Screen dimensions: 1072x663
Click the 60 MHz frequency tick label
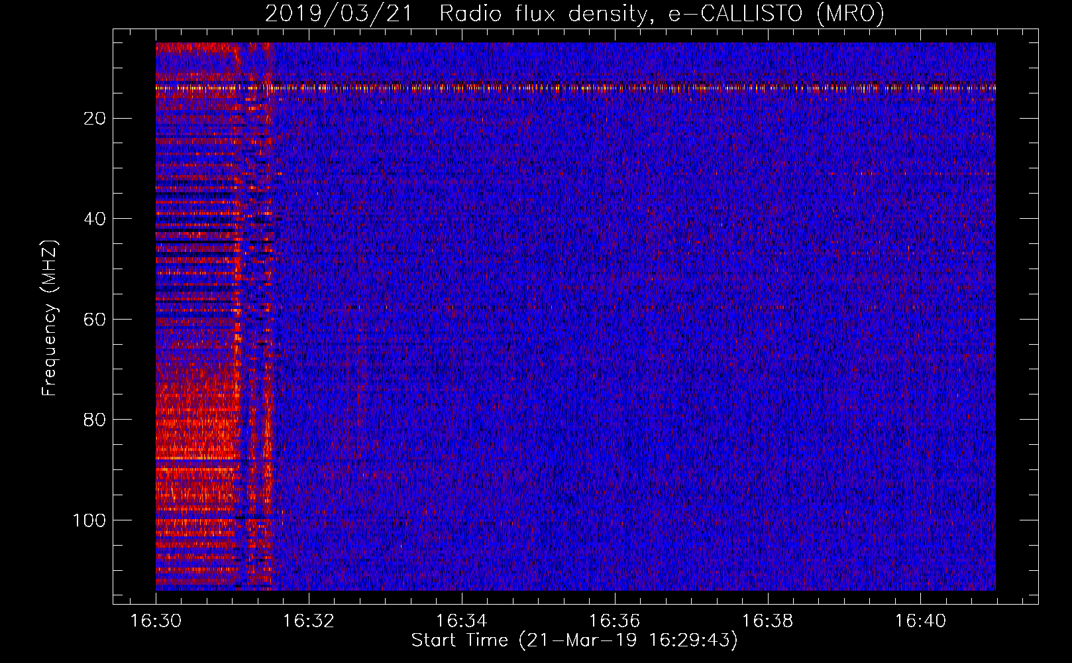click(x=95, y=319)
